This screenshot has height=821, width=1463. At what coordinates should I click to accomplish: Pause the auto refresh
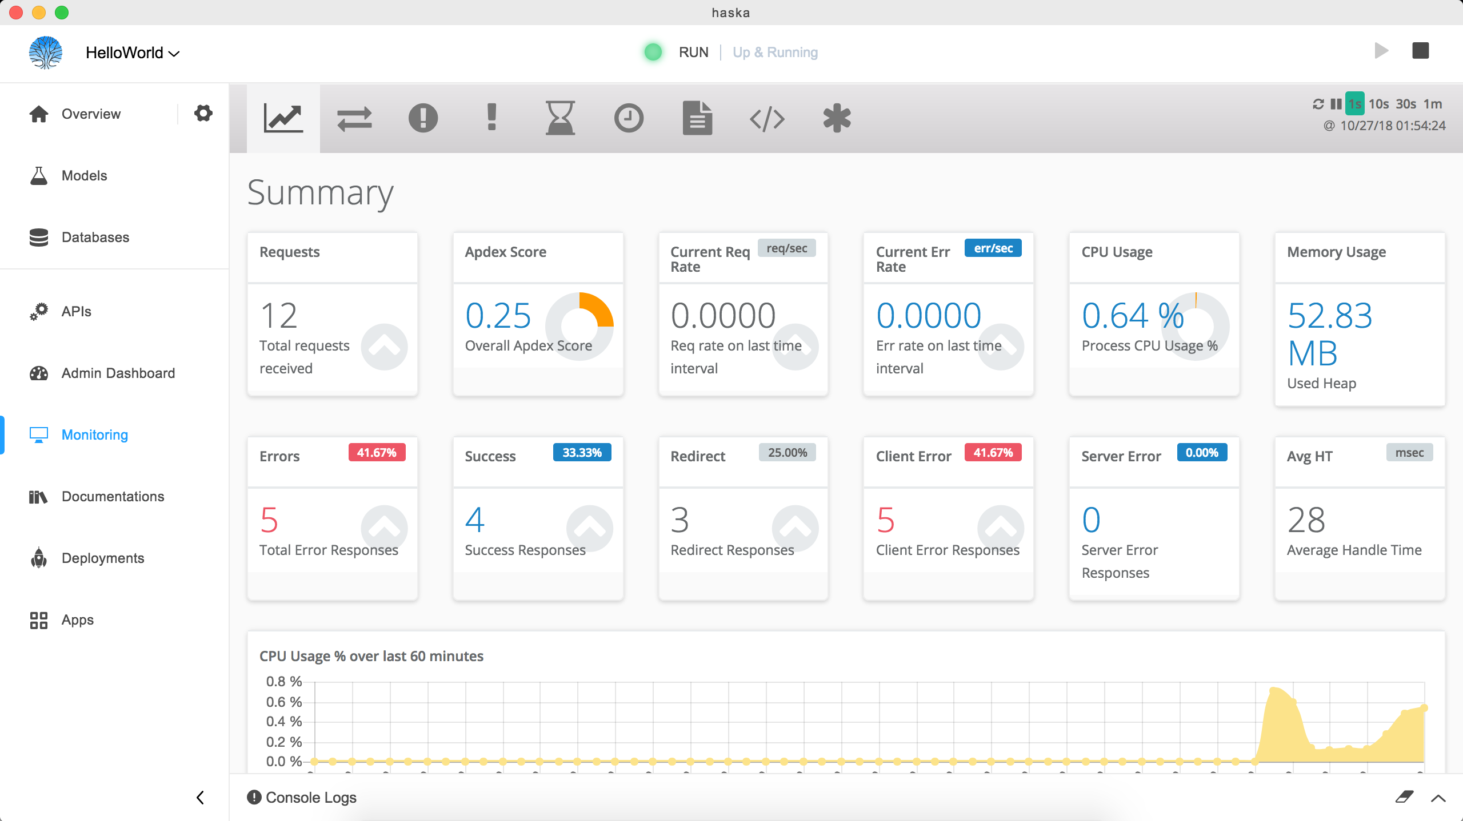[x=1336, y=104]
